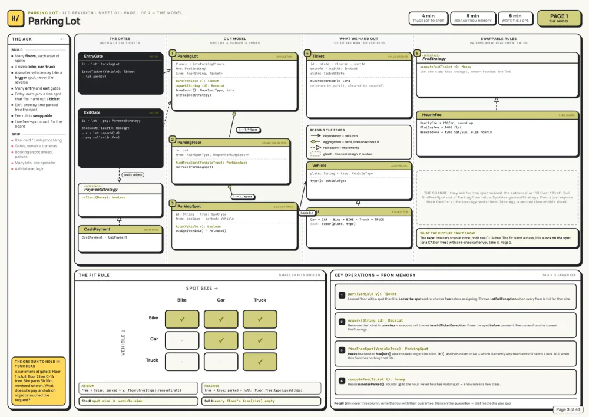Viewport: 589px width, 417px height.
Task: Click the CashPayment class header
Action: (121, 229)
